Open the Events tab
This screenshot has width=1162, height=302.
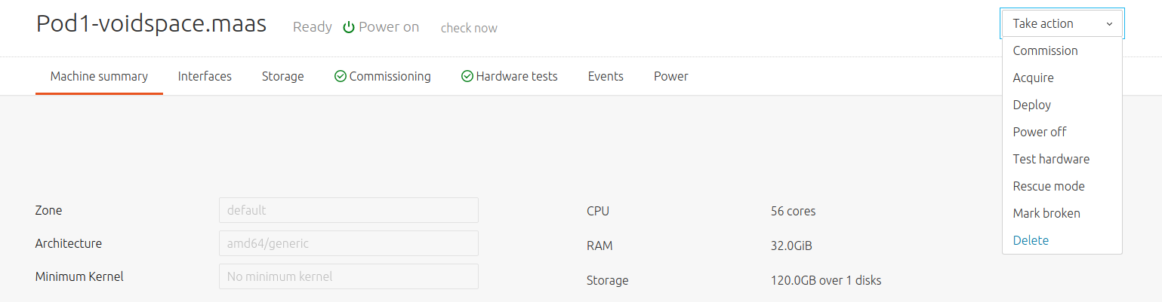(606, 76)
